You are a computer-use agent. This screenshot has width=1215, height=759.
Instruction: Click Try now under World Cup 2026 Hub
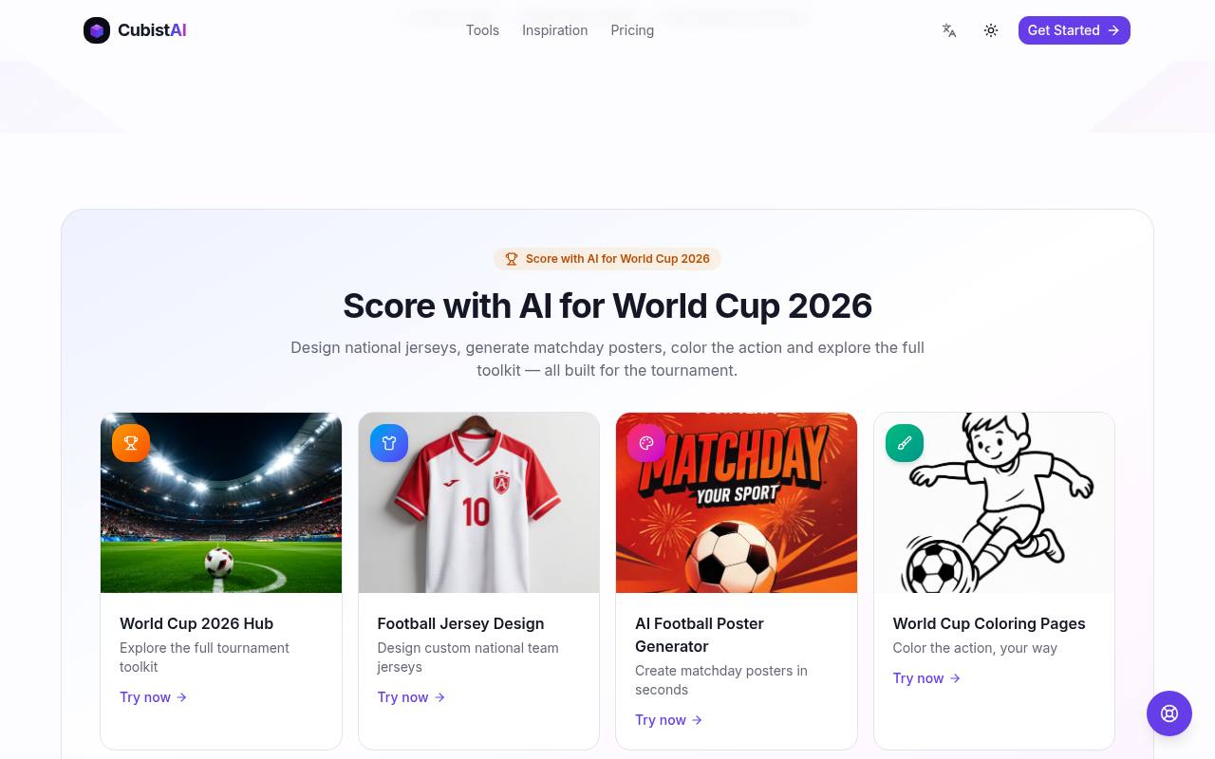[x=154, y=697]
